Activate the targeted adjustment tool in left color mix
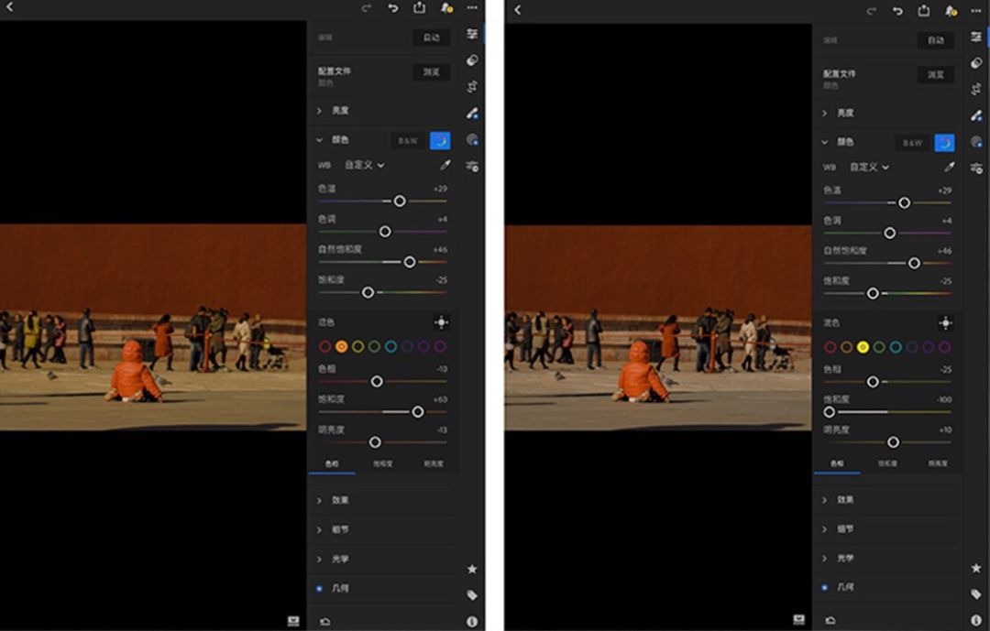The image size is (990, 631). [x=442, y=322]
